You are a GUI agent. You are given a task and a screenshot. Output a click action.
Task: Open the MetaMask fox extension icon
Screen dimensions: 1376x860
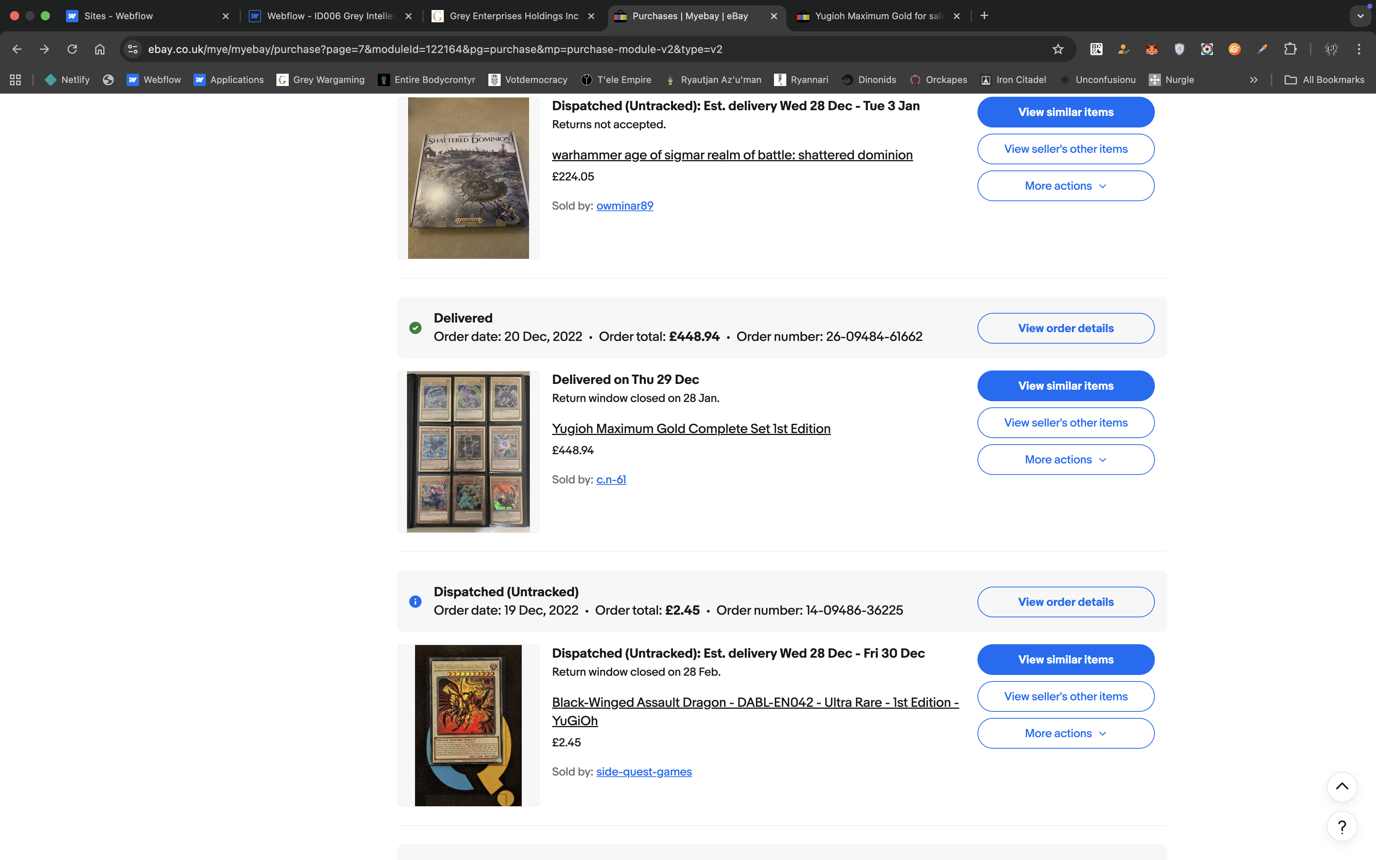point(1151,50)
